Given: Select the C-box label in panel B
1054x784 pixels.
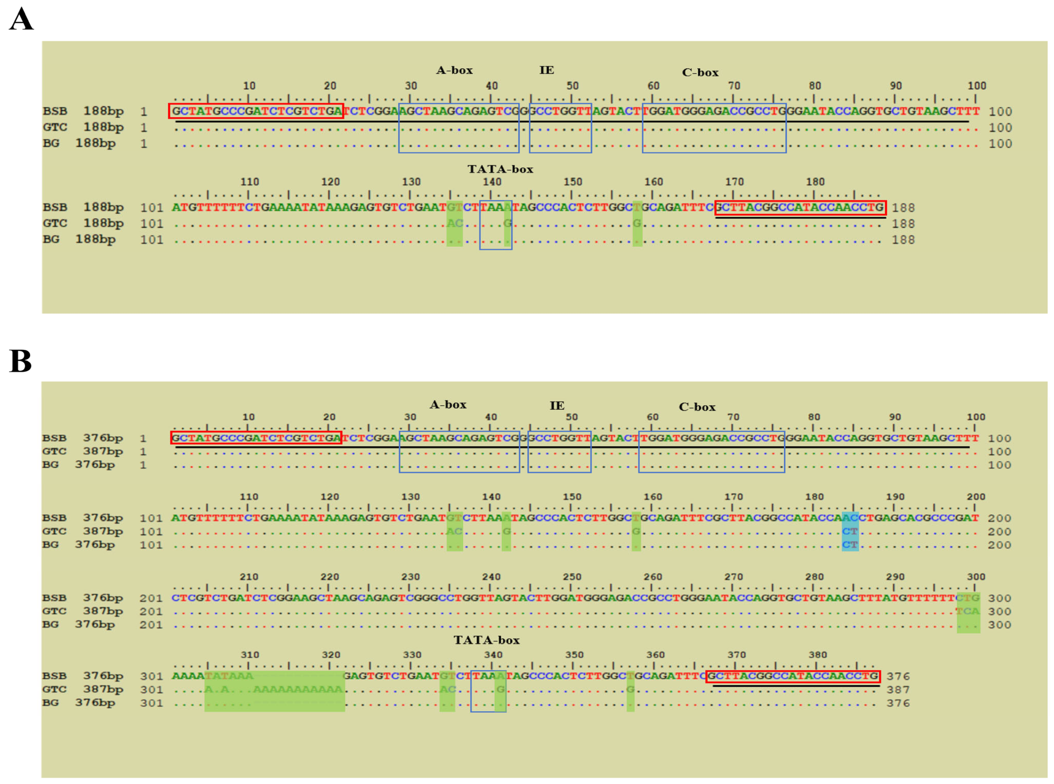Looking at the screenshot, I should (x=697, y=407).
